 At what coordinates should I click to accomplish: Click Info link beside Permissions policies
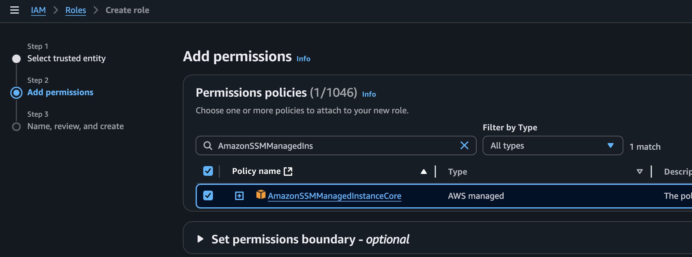(x=369, y=94)
